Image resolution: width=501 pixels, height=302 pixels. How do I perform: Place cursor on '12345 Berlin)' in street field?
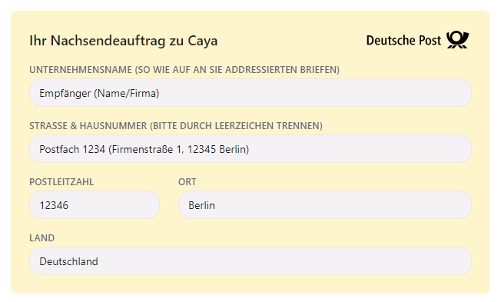pyautogui.click(x=218, y=149)
